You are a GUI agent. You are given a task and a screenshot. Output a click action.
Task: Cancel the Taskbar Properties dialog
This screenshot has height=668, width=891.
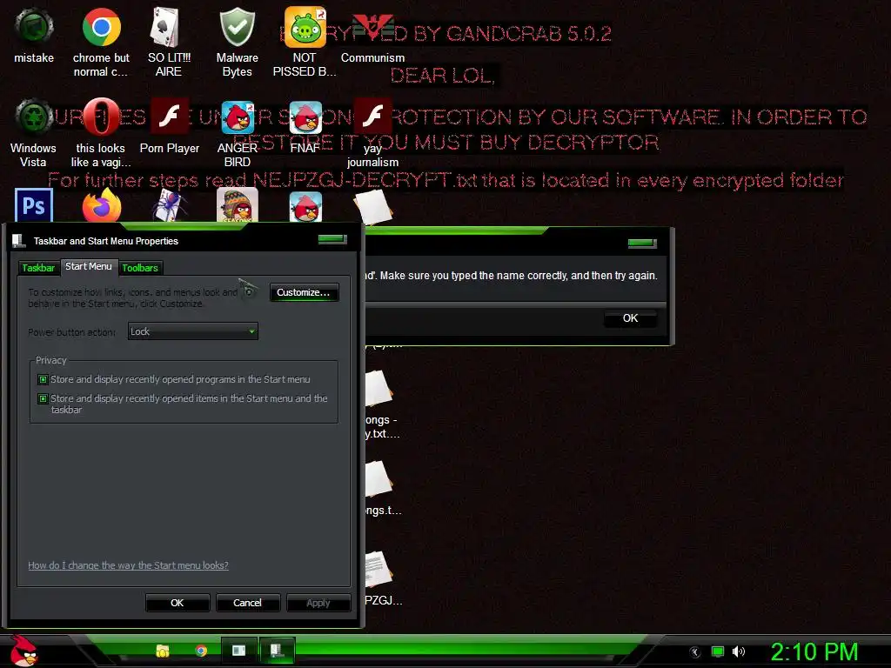click(247, 603)
